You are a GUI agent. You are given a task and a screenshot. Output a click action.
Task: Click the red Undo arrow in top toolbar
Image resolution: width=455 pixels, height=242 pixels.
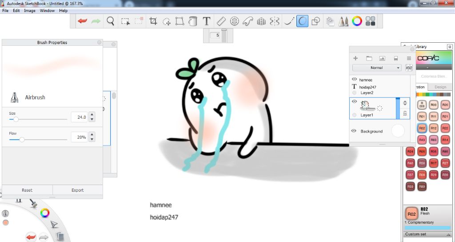[82, 21]
